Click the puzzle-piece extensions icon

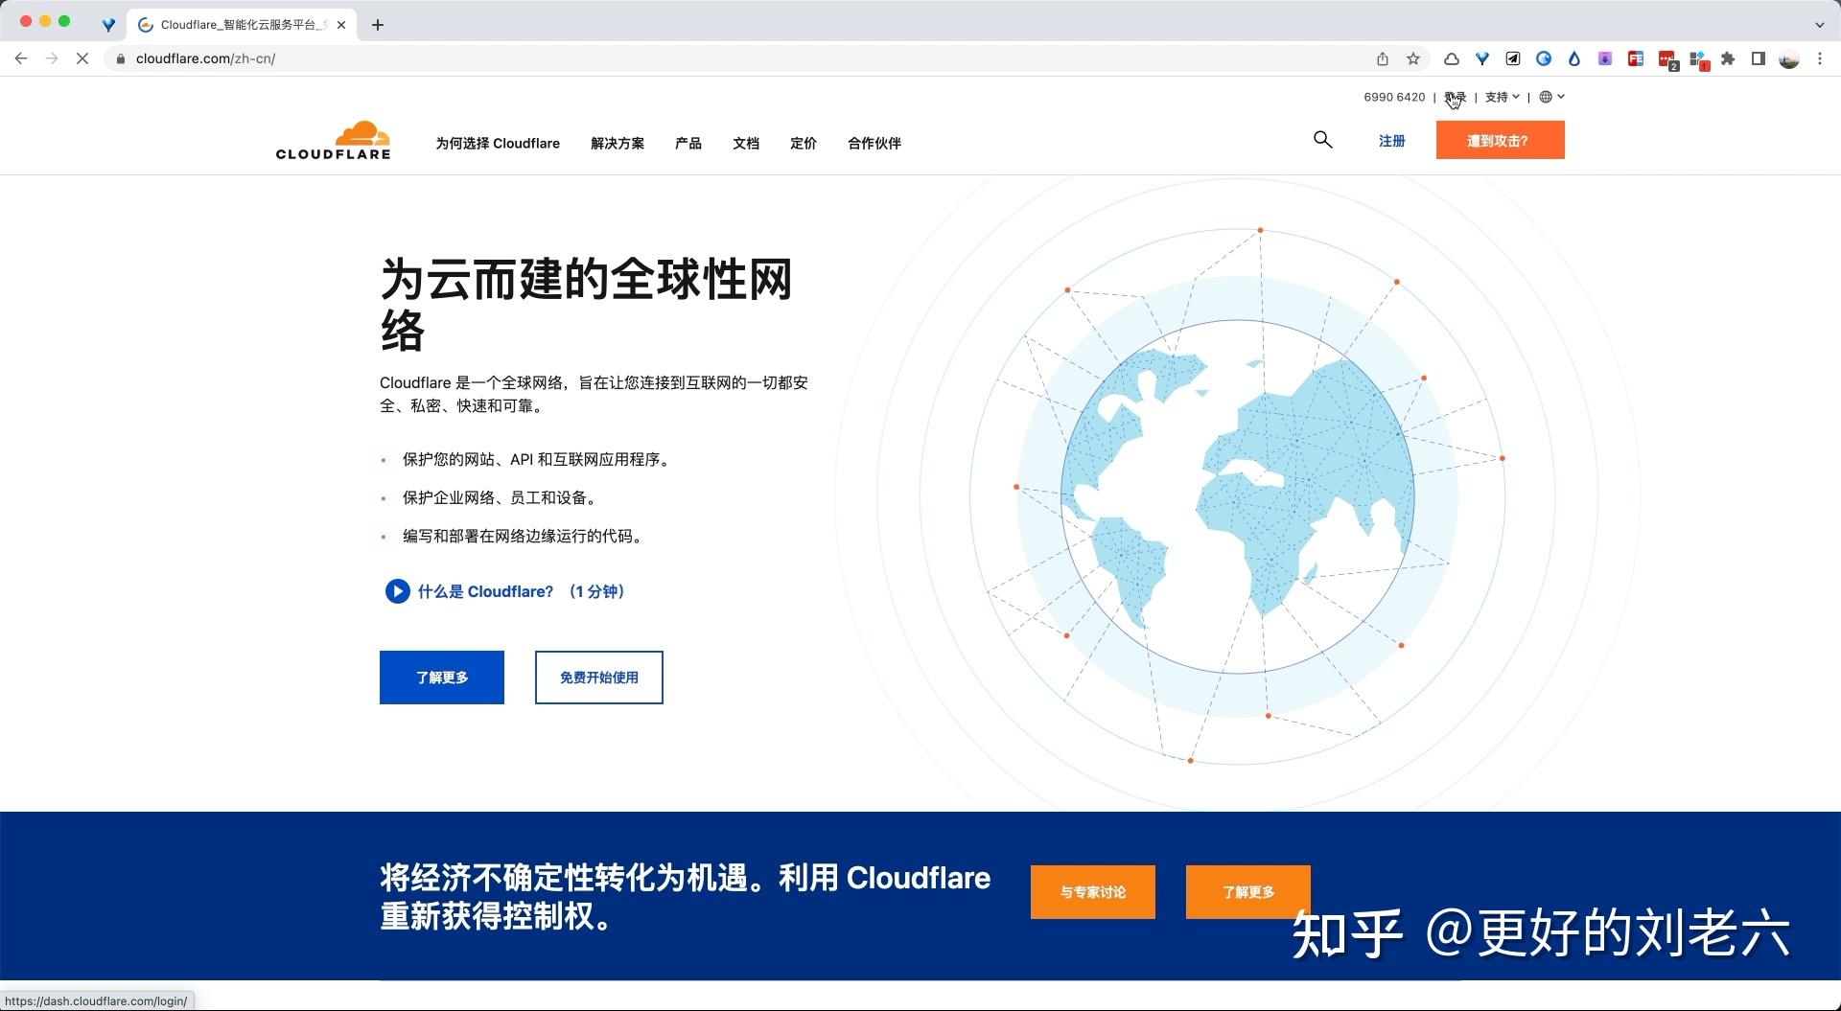pyautogui.click(x=1727, y=58)
